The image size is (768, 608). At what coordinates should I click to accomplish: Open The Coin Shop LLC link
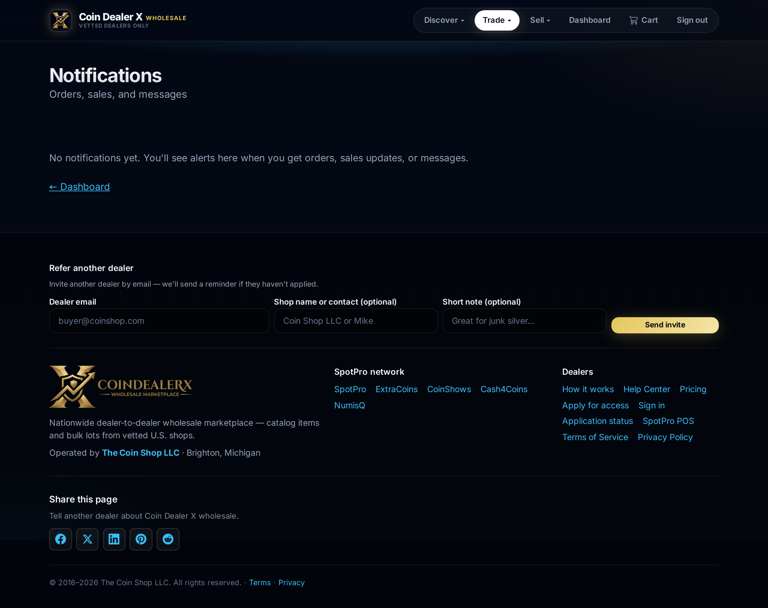pyautogui.click(x=141, y=452)
